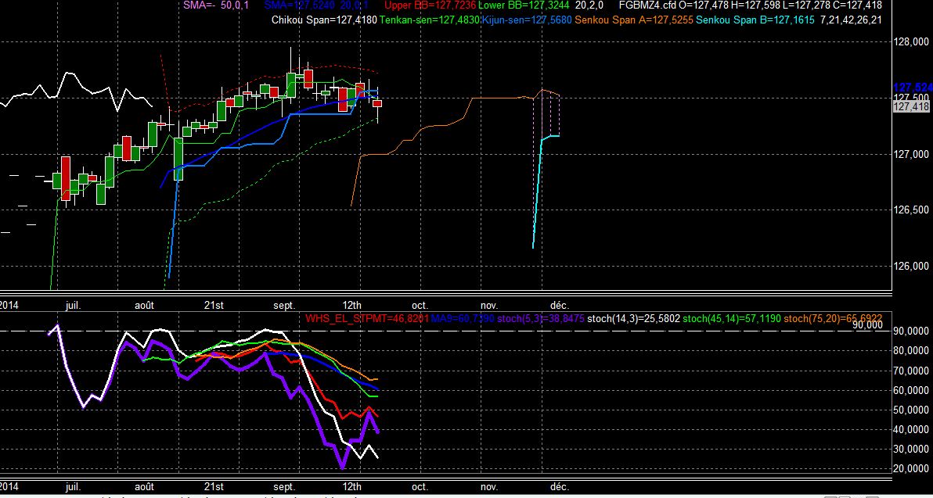Screen dimensions: 933x498
Task: Click the 90,000 overbought level label
Action: coord(866,325)
